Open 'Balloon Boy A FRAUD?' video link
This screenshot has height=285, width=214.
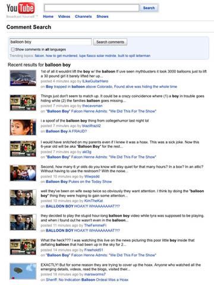point(67,131)
